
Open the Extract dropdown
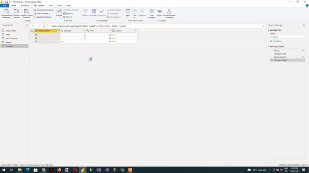pos(68,13)
